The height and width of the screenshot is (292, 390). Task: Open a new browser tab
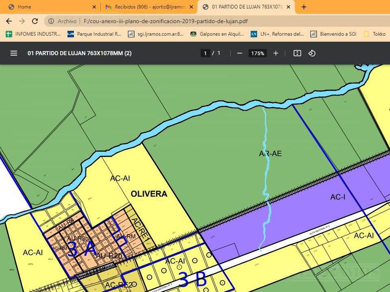[304, 7]
